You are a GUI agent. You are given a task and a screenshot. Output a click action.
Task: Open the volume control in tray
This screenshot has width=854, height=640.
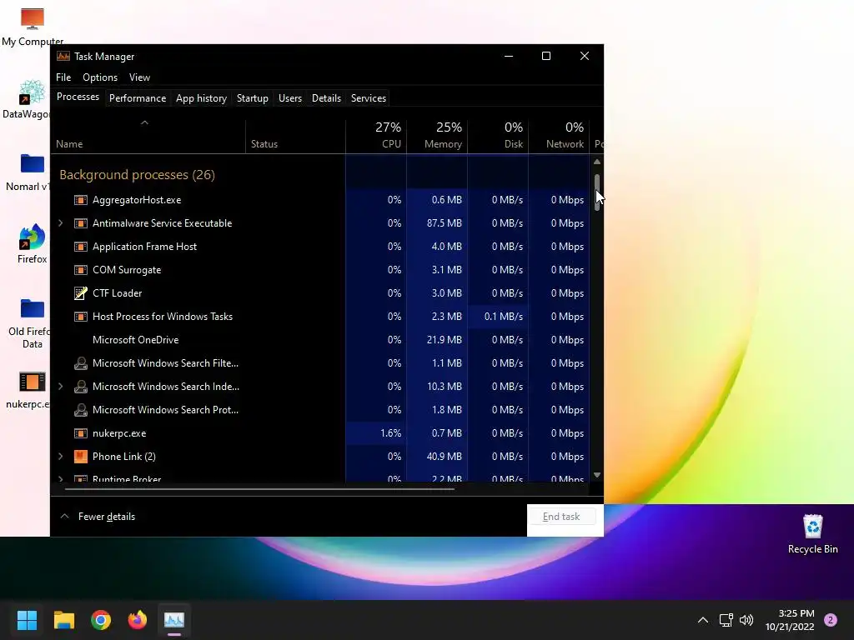click(746, 620)
